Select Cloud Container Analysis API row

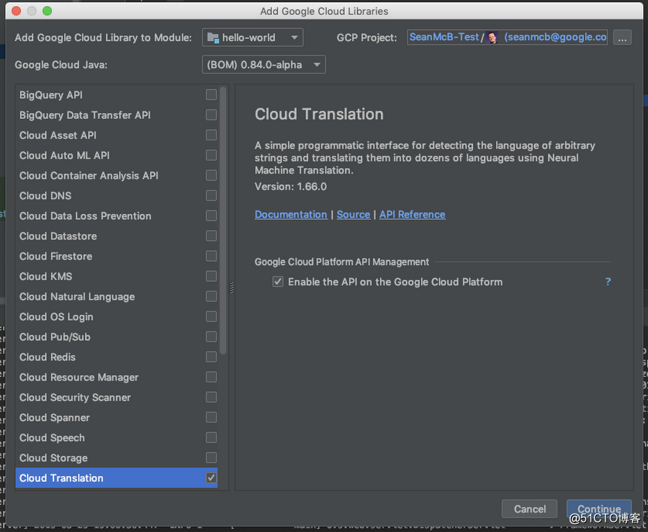pos(117,175)
